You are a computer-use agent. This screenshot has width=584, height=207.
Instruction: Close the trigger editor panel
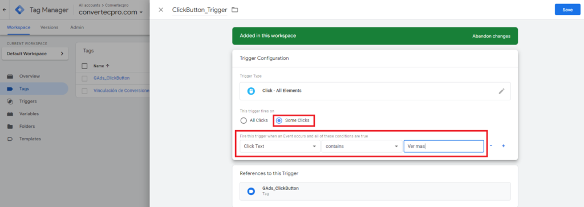161,10
